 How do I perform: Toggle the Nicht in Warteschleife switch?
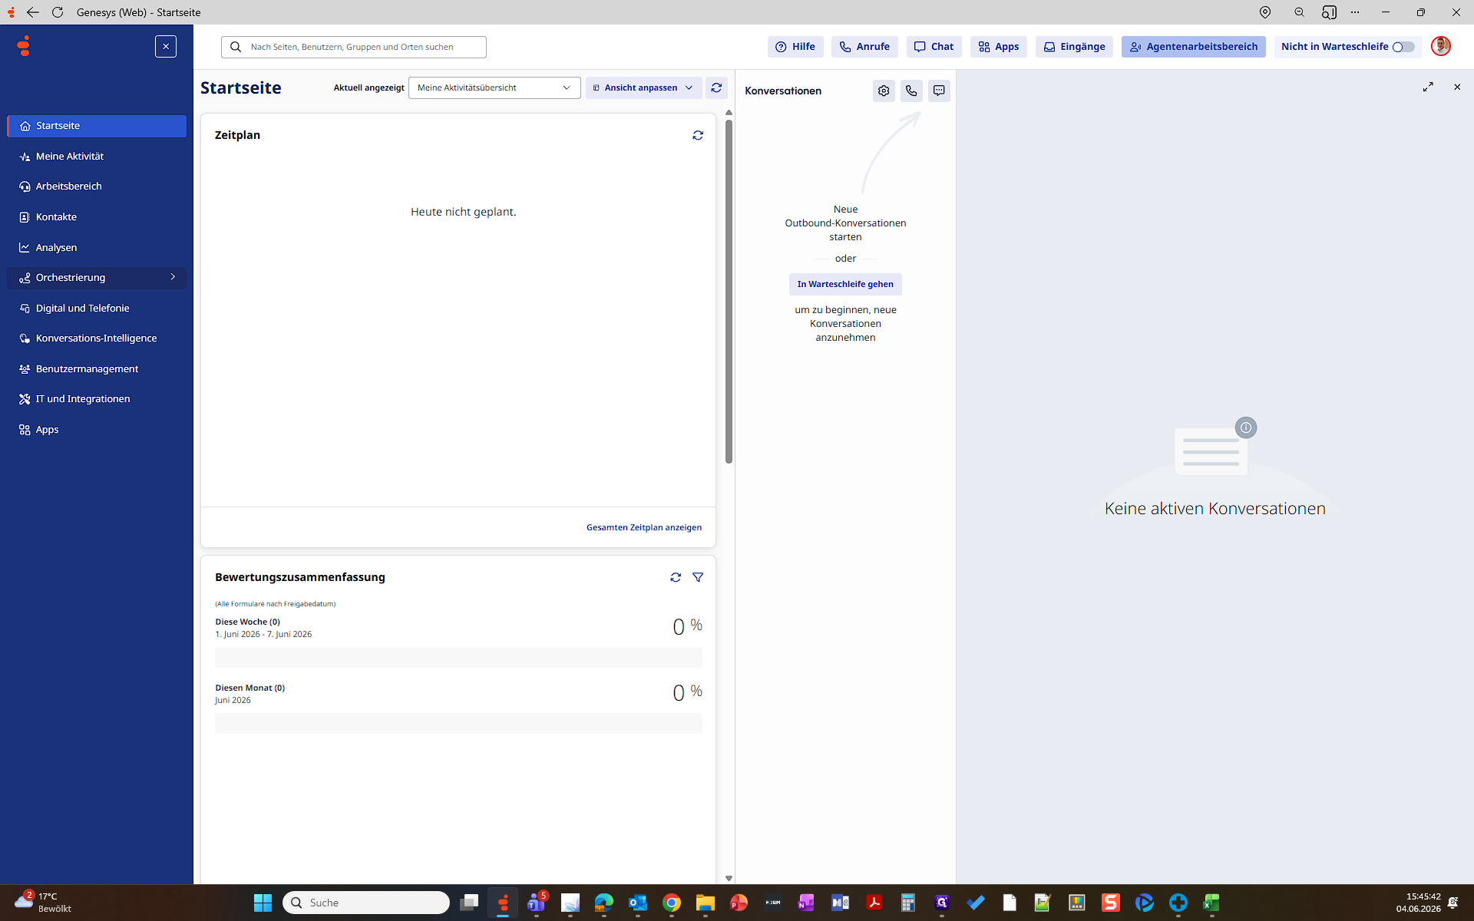click(1403, 47)
